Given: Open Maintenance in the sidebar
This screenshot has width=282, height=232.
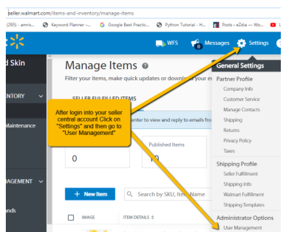Looking at the screenshot, I should pyautogui.click(x=20, y=126).
